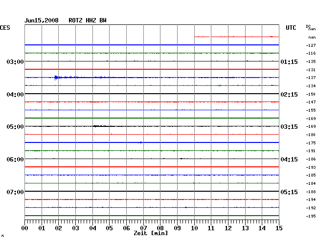Click the 02 minute axis label
The width and height of the screenshot is (318, 241).
[58, 228]
